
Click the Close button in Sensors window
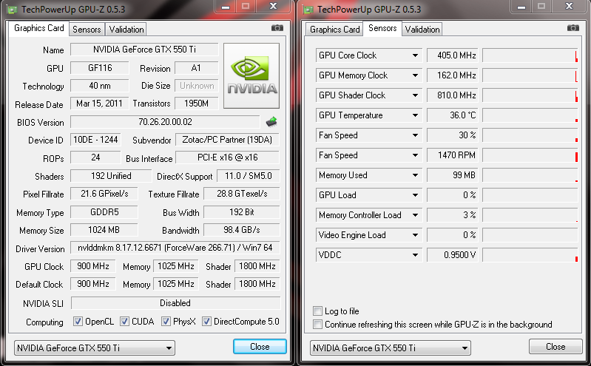pyautogui.click(x=555, y=346)
